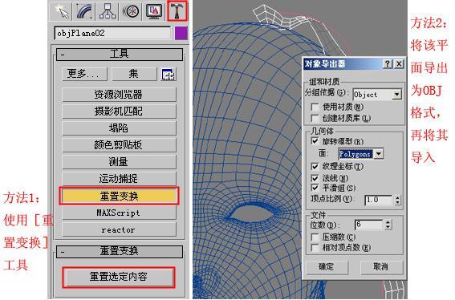The image size is (455, 300).
Task: Open the 测量 utility
Action: (x=119, y=161)
